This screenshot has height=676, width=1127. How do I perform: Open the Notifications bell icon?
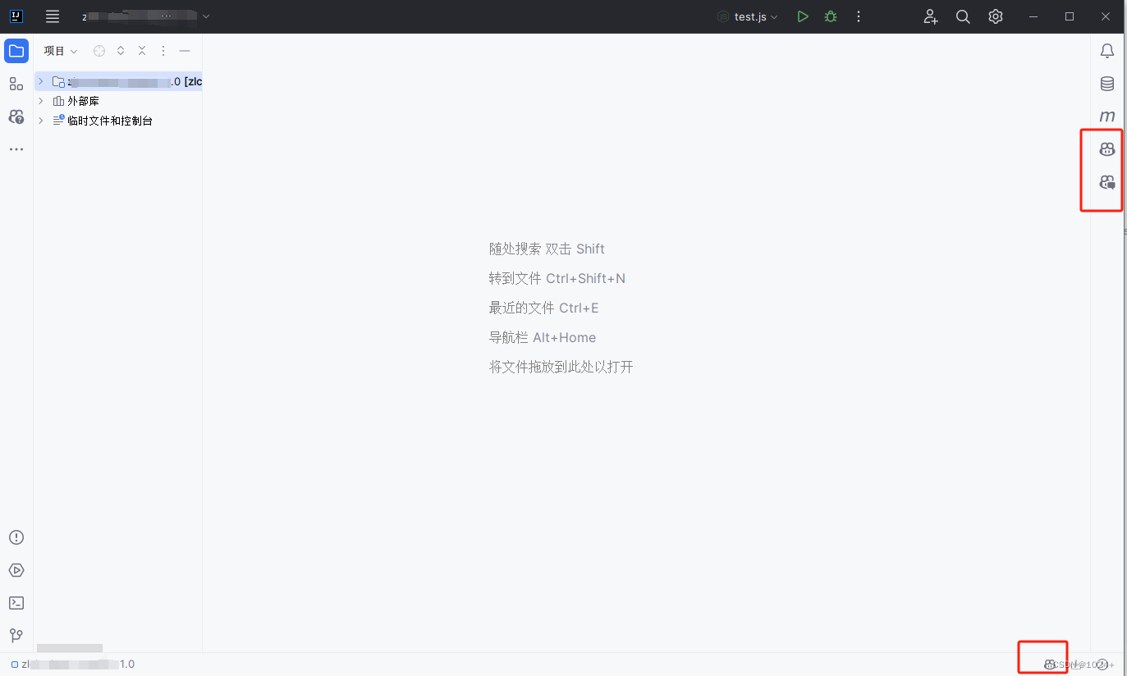tap(1107, 51)
